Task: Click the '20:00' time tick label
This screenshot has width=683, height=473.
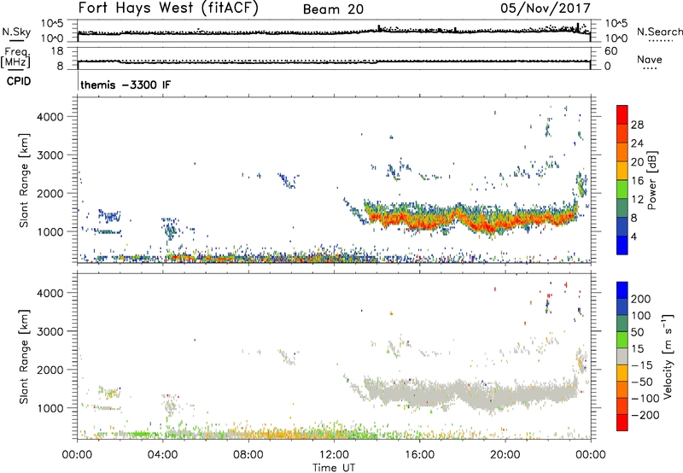Action: [x=505, y=455]
